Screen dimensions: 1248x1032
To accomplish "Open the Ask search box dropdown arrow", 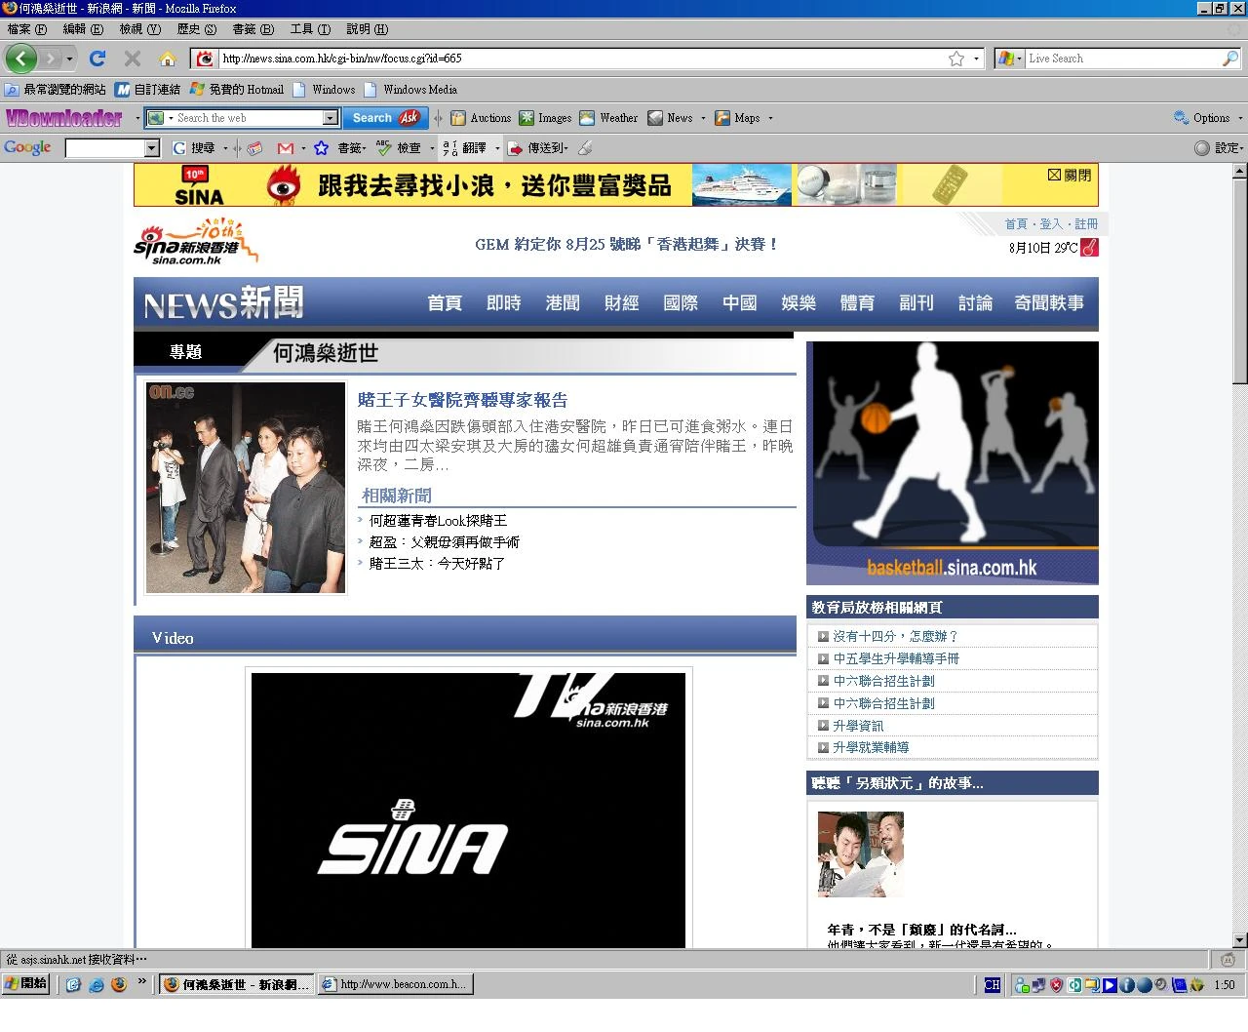I will point(330,118).
